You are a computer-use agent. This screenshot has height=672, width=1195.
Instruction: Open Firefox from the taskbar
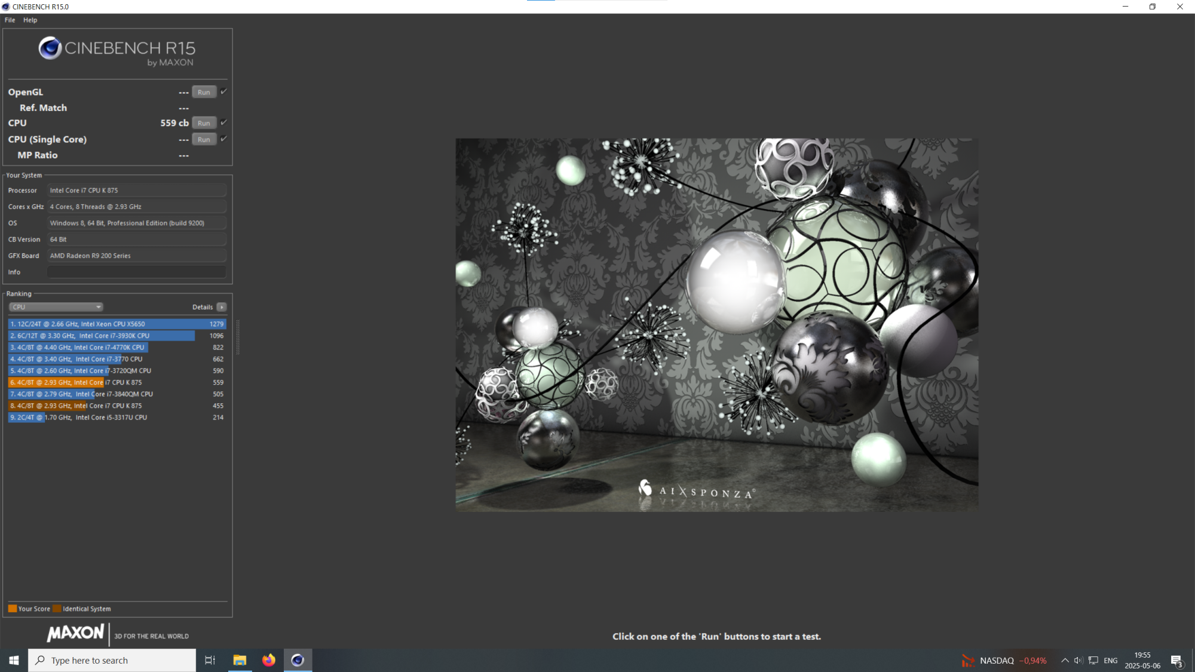(269, 660)
